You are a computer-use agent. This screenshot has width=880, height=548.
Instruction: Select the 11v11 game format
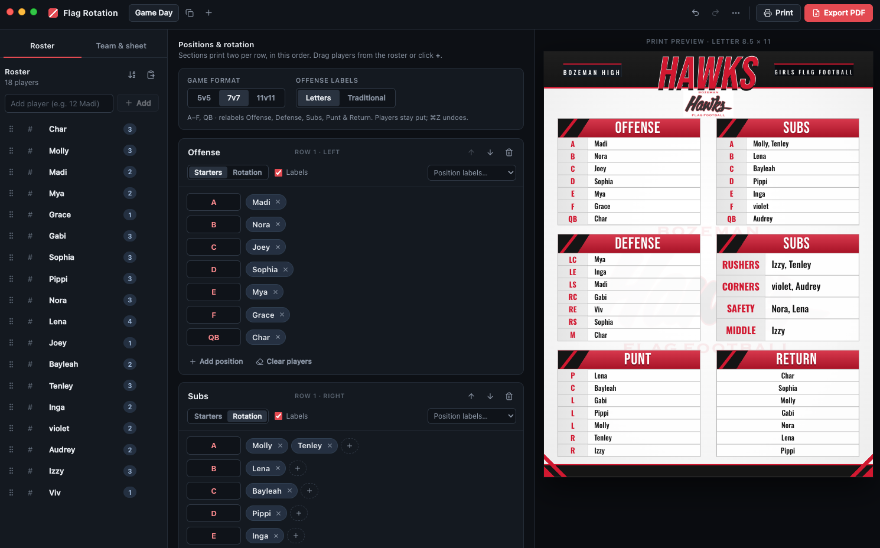pos(266,98)
